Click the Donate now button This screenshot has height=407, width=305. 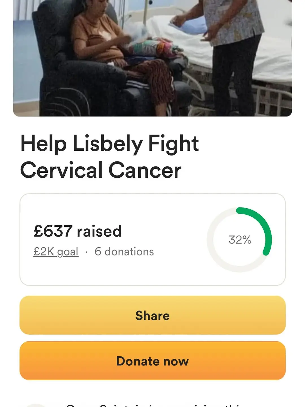coord(152,361)
